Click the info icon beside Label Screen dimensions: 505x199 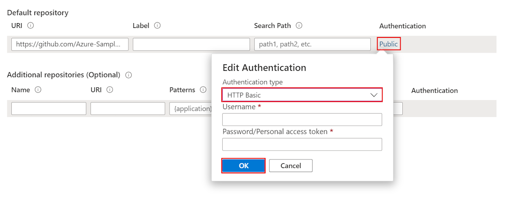point(157,26)
